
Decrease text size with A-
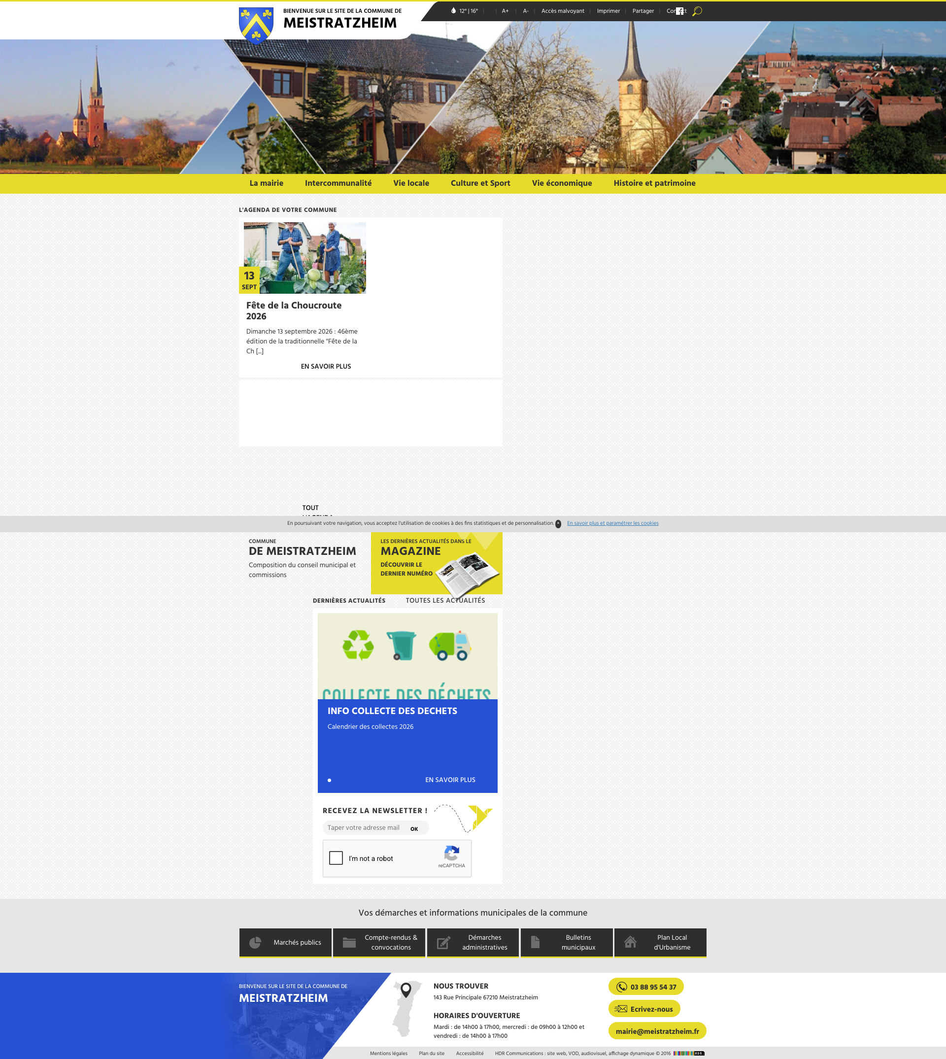[x=526, y=11]
